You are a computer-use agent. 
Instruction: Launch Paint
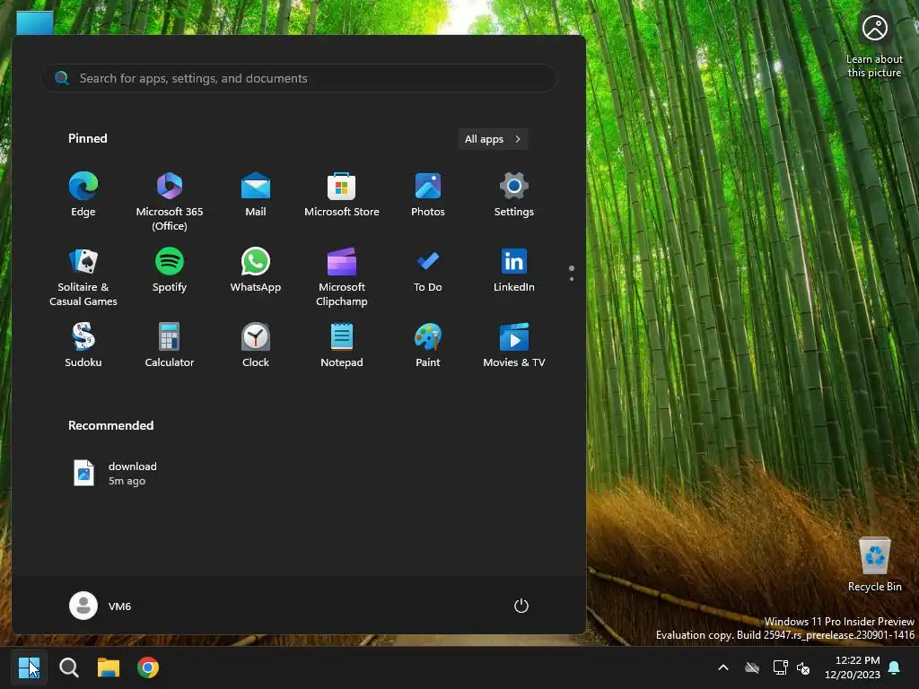428,345
